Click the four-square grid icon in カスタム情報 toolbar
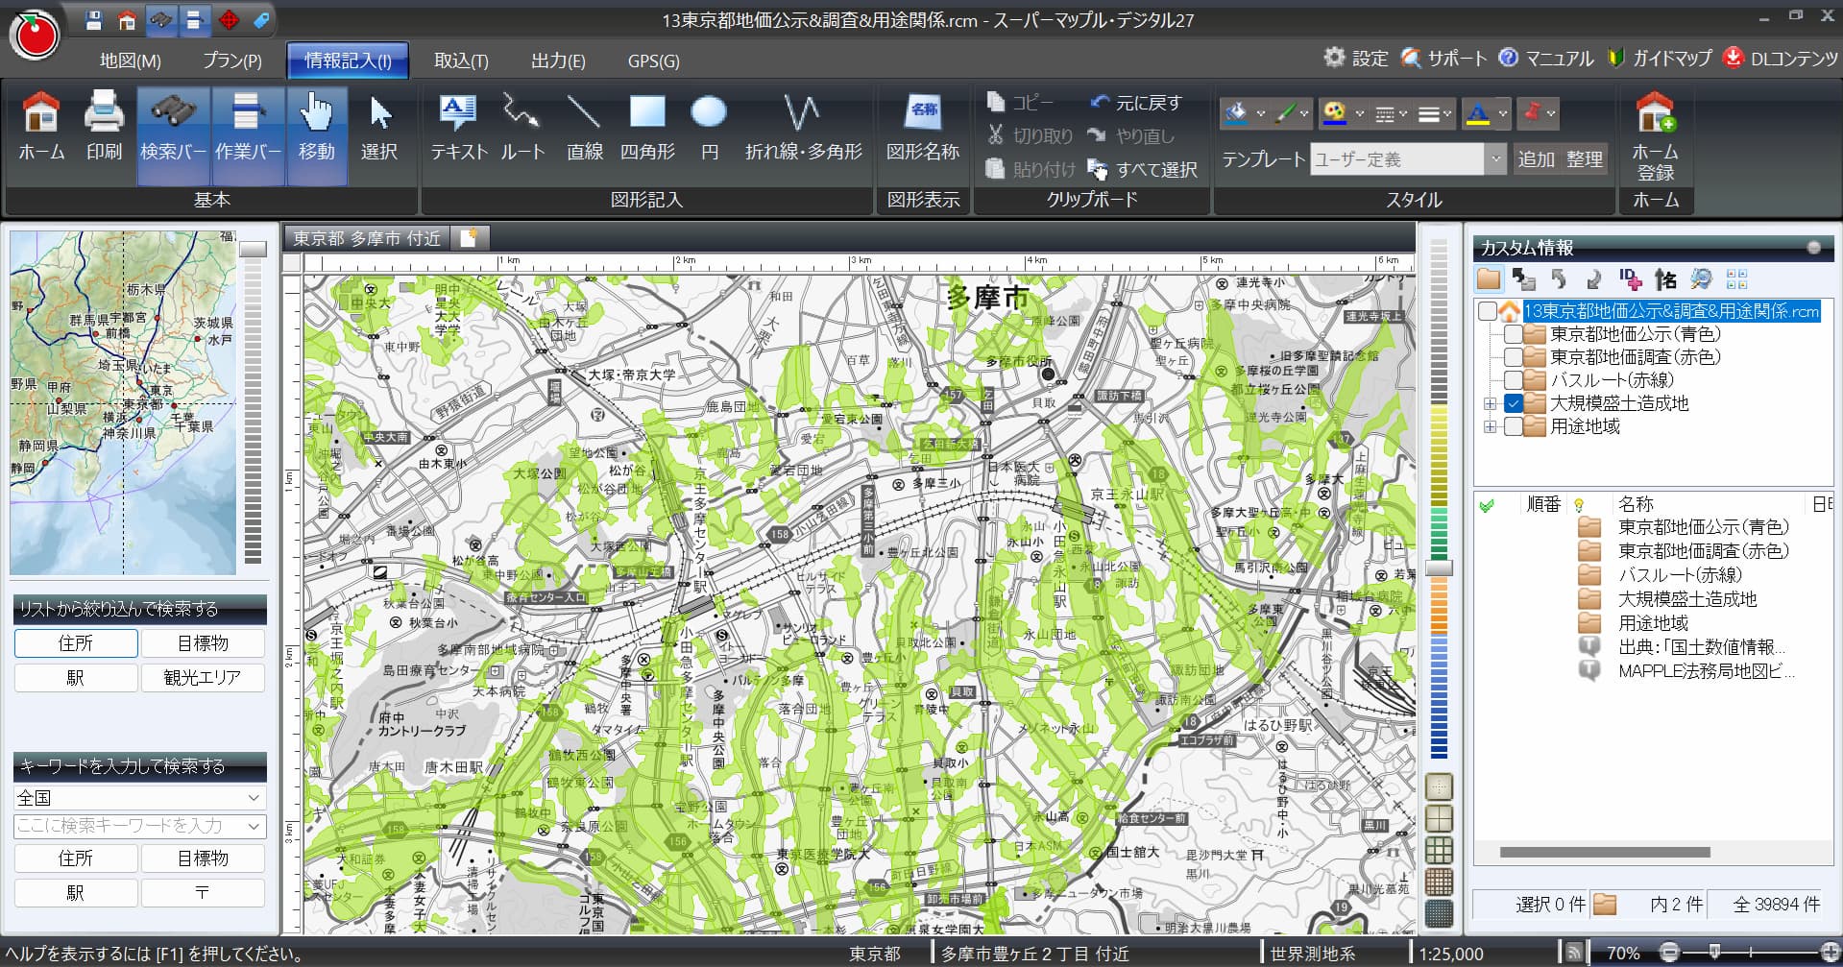 pos(1736,279)
